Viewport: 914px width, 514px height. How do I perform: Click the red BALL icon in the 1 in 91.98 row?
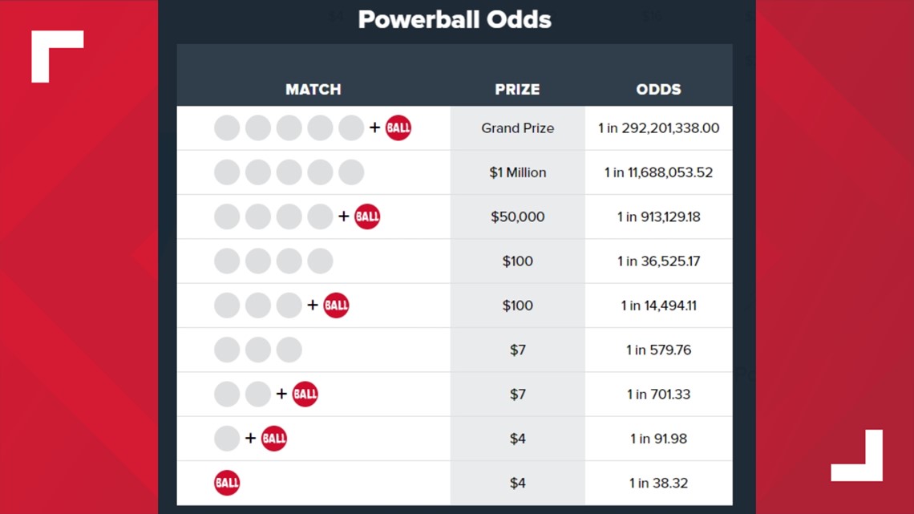274,439
